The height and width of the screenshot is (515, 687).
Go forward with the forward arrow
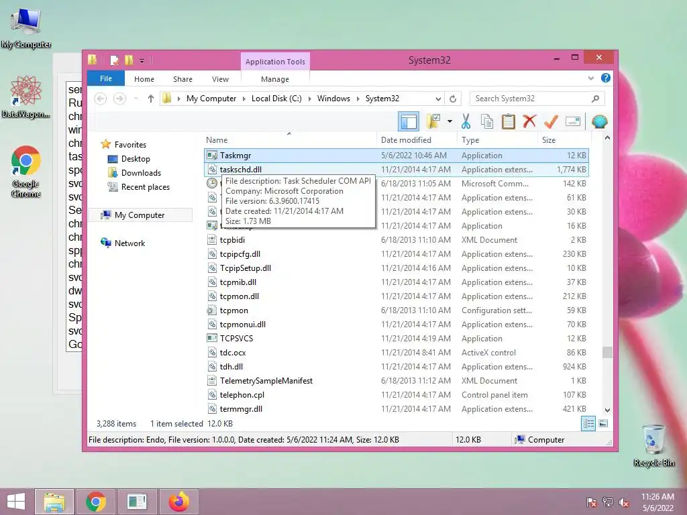[119, 99]
